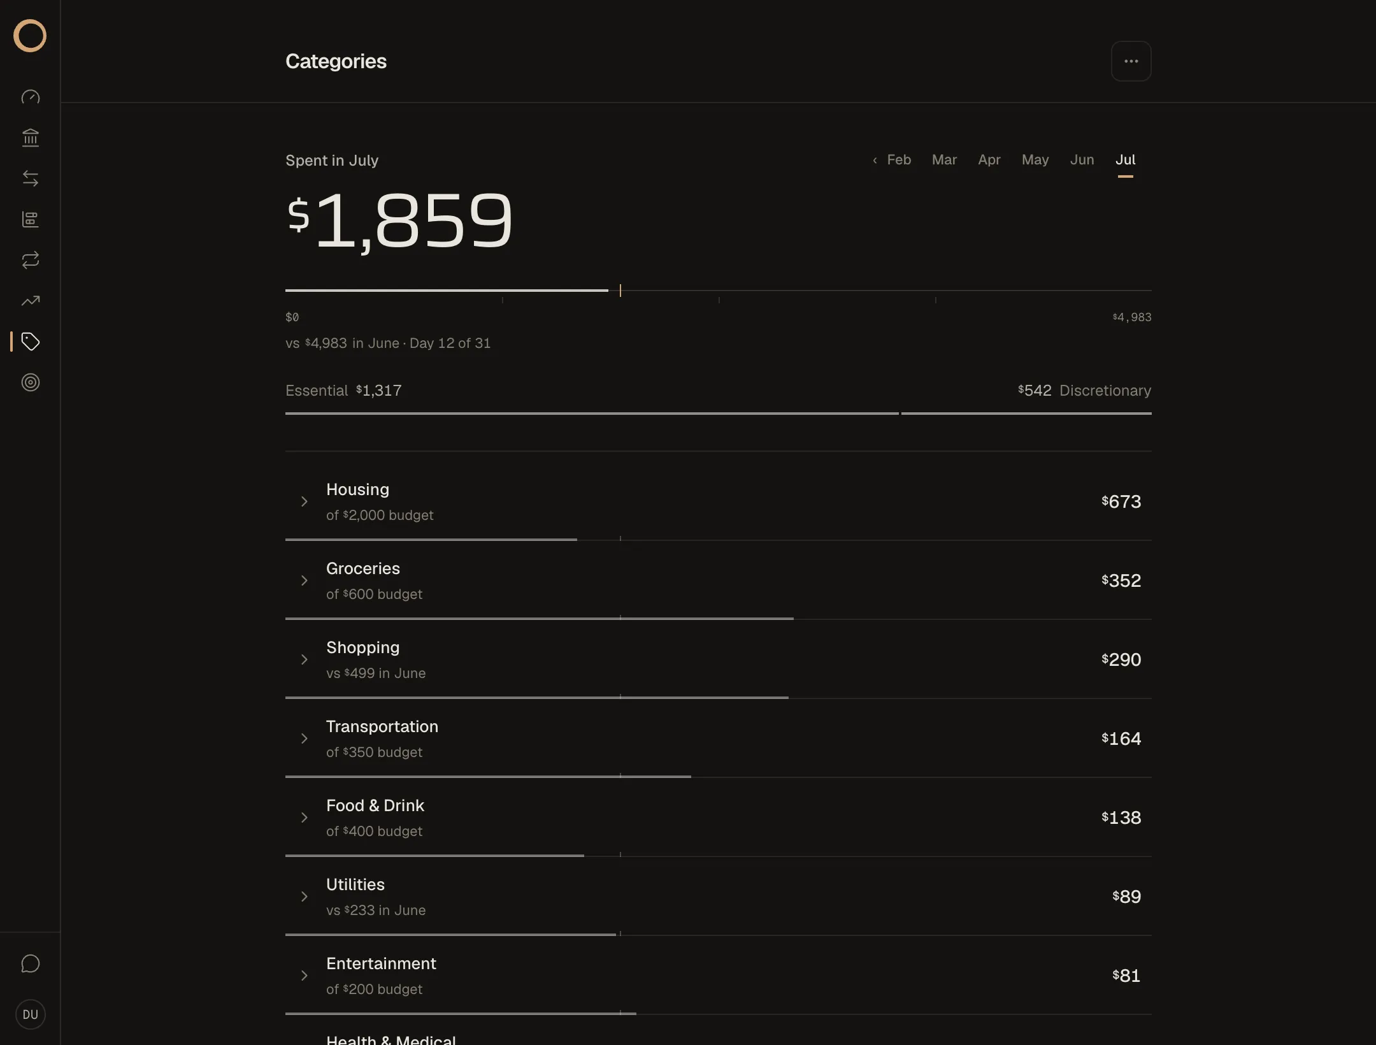This screenshot has height=1045, width=1376.
Task: Expand the Groceries category chevron
Action: [305, 580]
